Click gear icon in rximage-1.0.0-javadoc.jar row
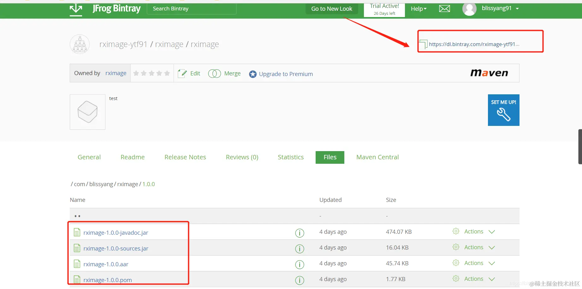Image resolution: width=582 pixels, height=289 pixels. point(456,231)
